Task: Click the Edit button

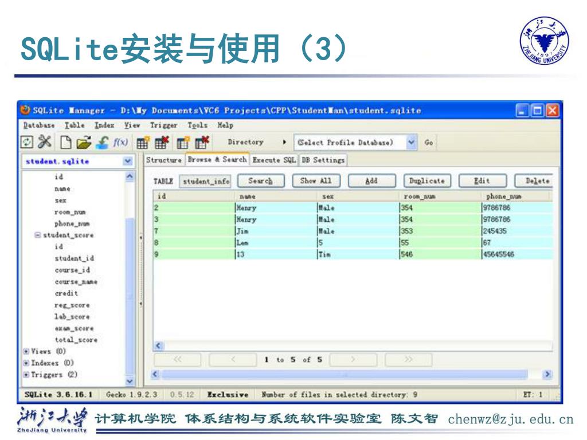Action: (x=482, y=181)
